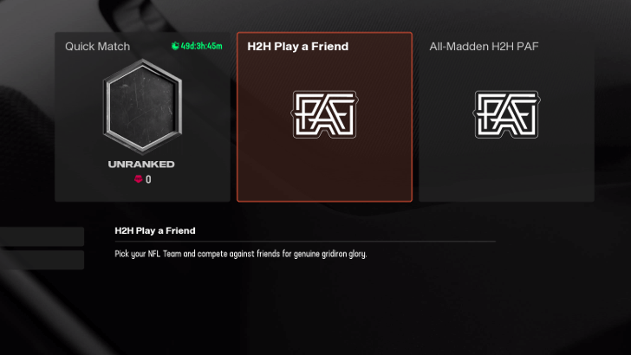This screenshot has width=631, height=355.
Task: Open the All-Madden H2H PAF tile
Action: pos(507,117)
